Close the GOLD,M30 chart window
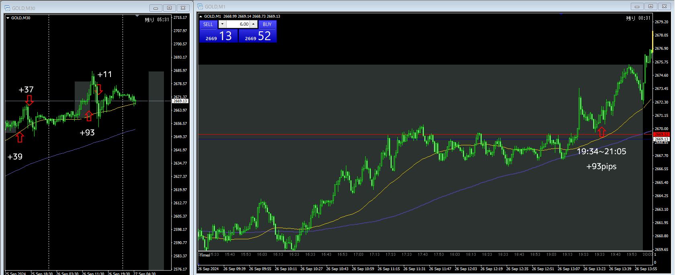Screen dimensions: 675x275 pyautogui.click(x=183, y=8)
